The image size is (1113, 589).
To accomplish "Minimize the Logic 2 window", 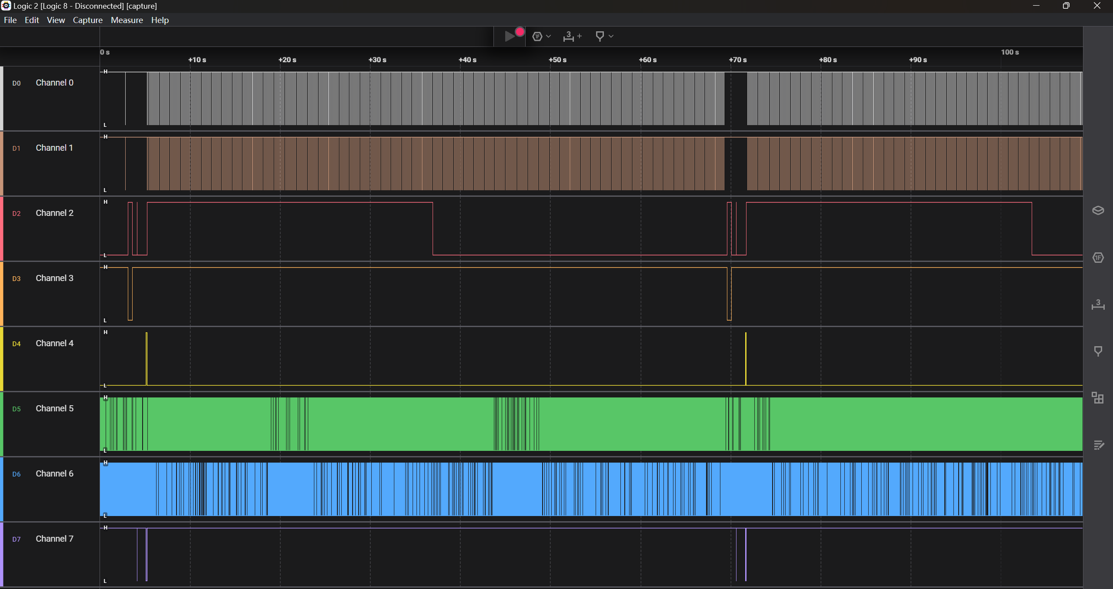I will (x=1036, y=6).
